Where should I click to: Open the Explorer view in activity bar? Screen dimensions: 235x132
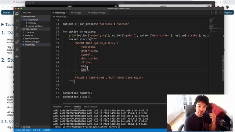(17, 14)
